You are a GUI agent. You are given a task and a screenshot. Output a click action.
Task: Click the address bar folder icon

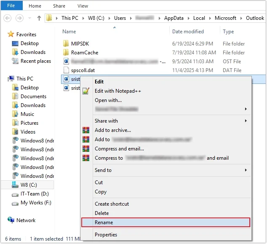(x=49, y=18)
